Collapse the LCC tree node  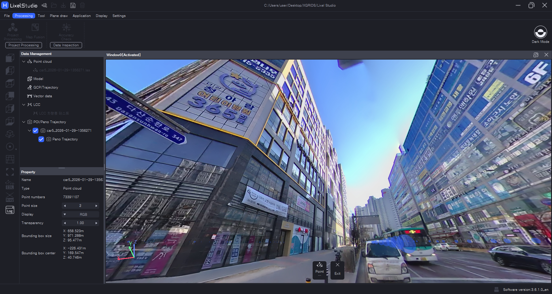[24, 105]
